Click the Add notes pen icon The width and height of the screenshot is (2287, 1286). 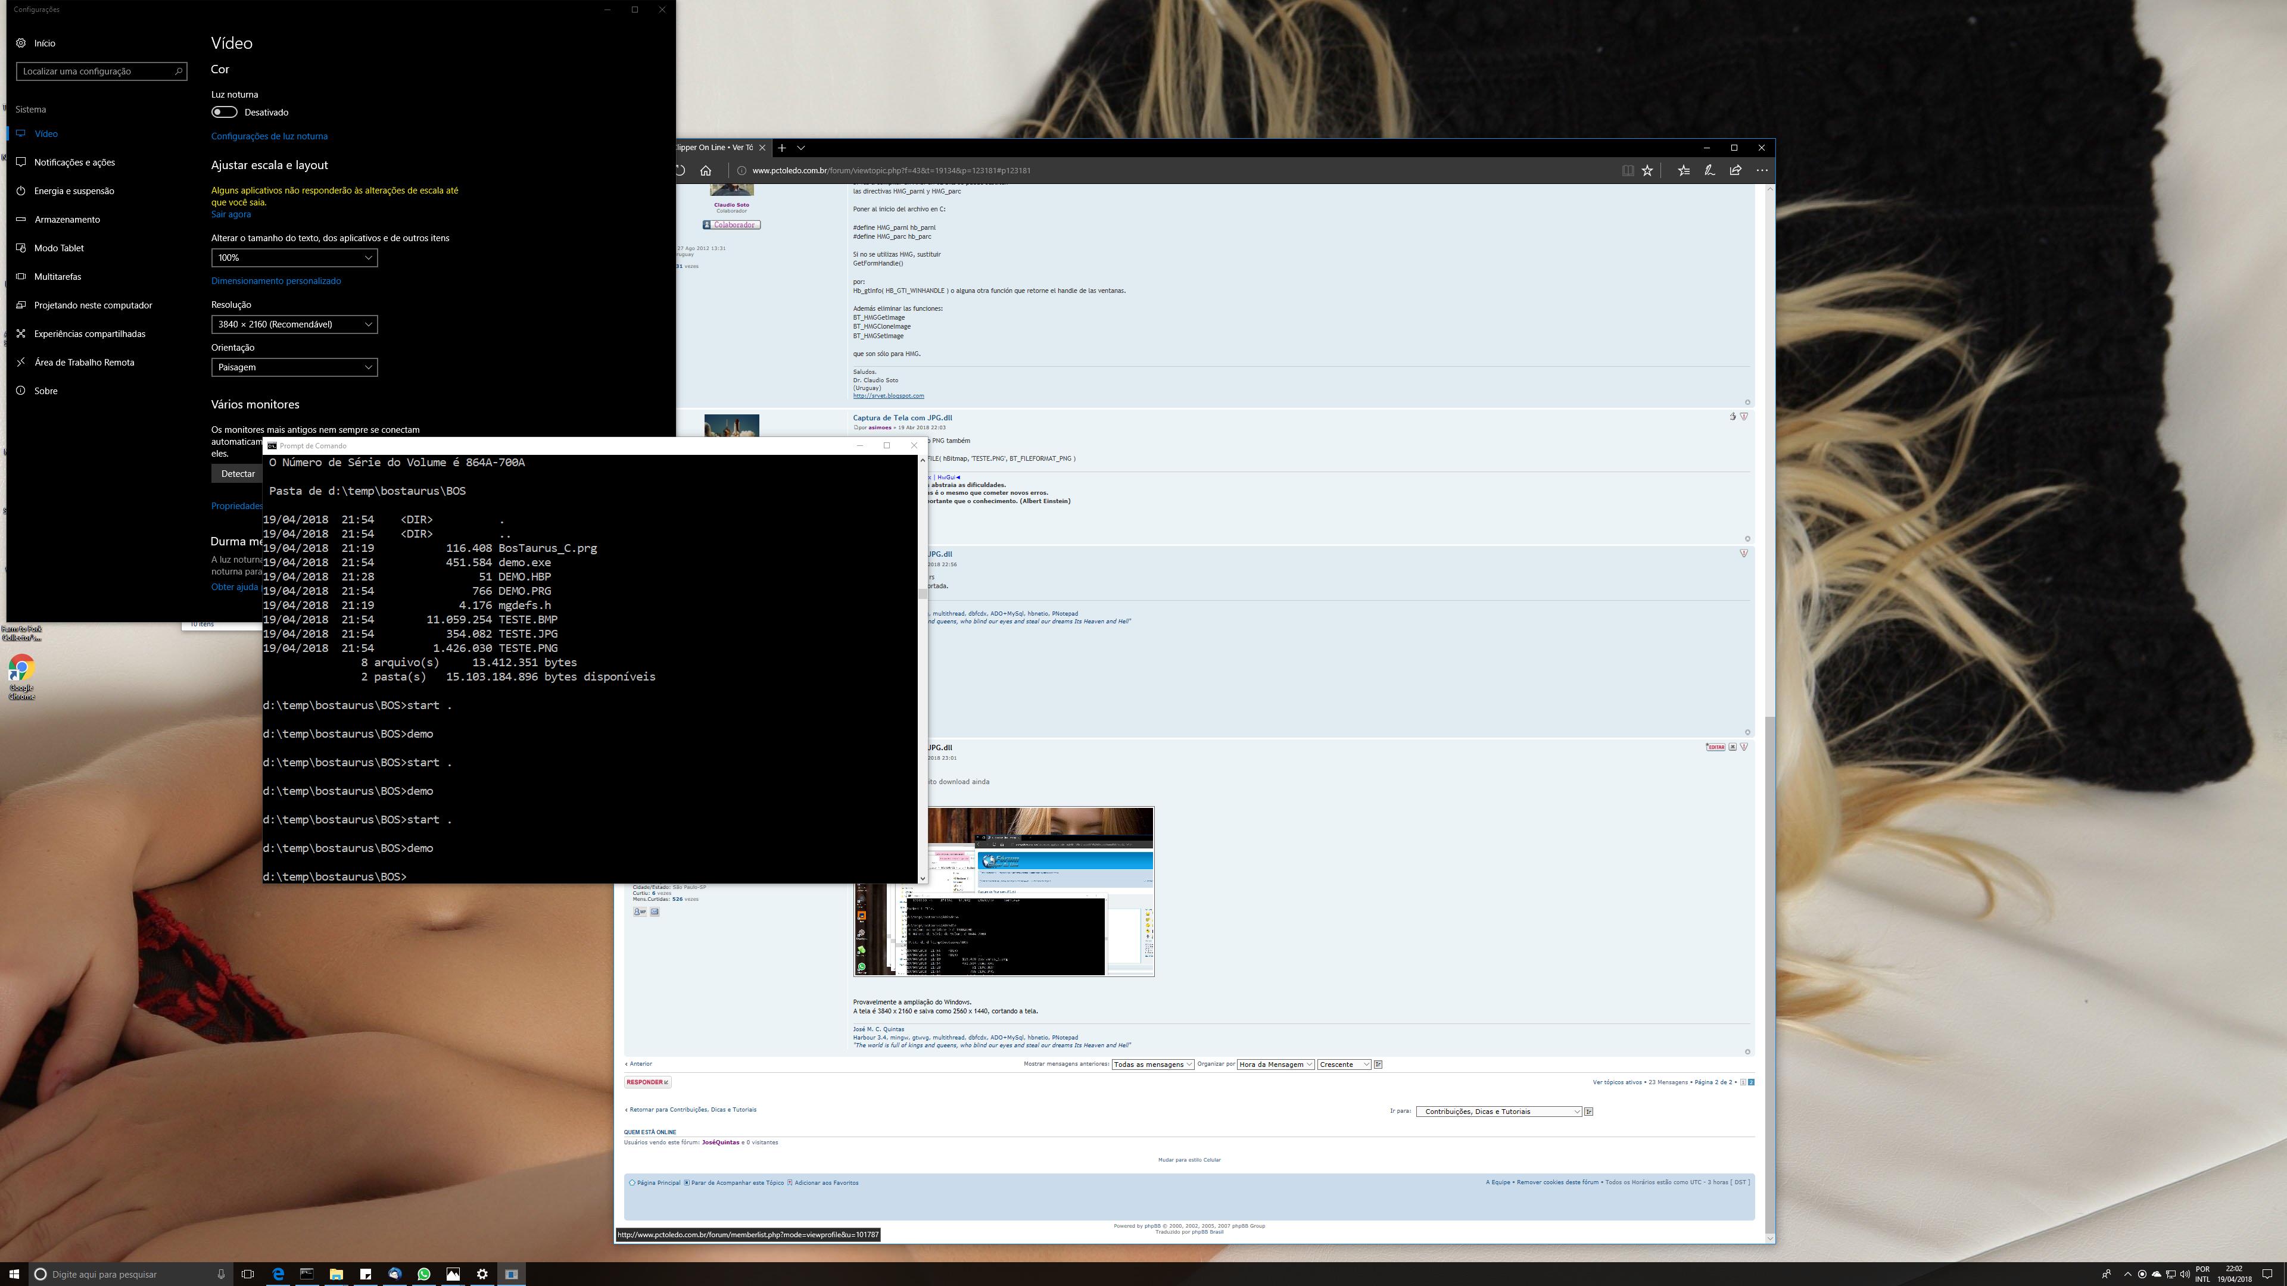(1709, 170)
